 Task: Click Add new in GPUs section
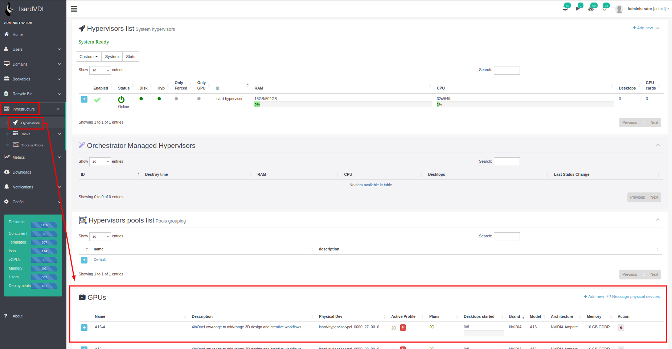594,296
